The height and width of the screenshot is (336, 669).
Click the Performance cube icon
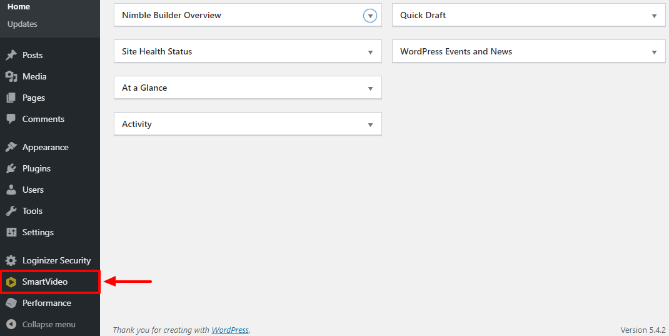coord(11,303)
